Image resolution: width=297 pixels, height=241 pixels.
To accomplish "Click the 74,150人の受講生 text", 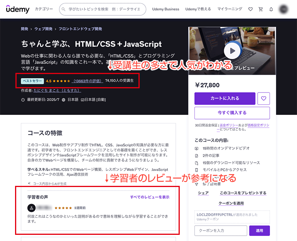I will [119, 81].
